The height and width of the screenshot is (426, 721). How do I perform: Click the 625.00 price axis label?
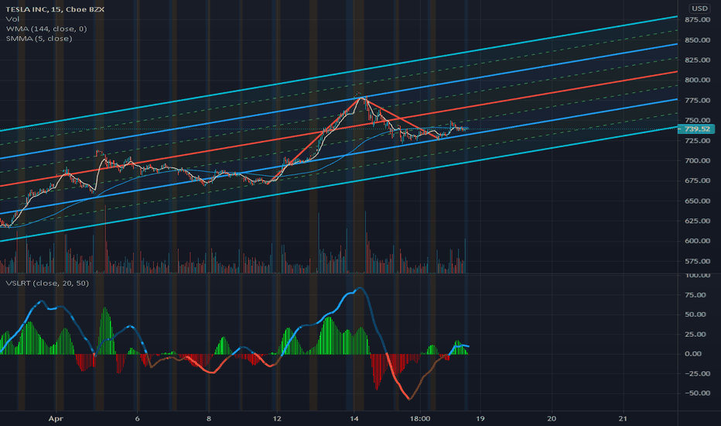pos(697,221)
